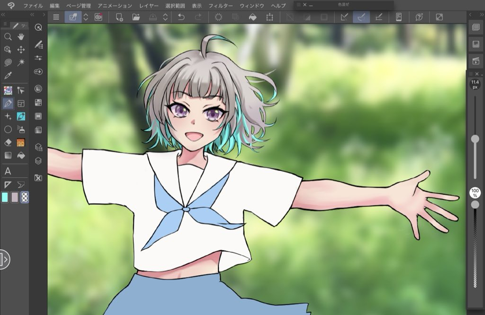The image size is (485, 315).
Task: Choose the Text tool
Action: (x=8, y=171)
